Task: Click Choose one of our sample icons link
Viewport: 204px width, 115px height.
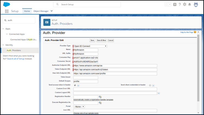Action: 86,113
